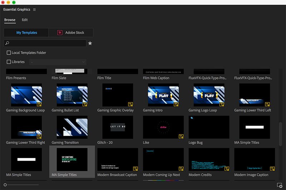The height and width of the screenshot is (190, 286).
Task: Open the Adobe Stock templates button
Action: coord(71,33)
